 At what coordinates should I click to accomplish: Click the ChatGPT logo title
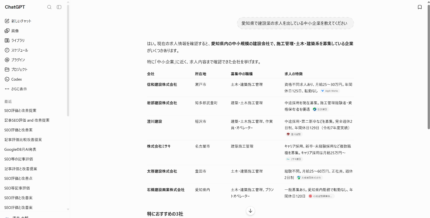click(x=15, y=7)
